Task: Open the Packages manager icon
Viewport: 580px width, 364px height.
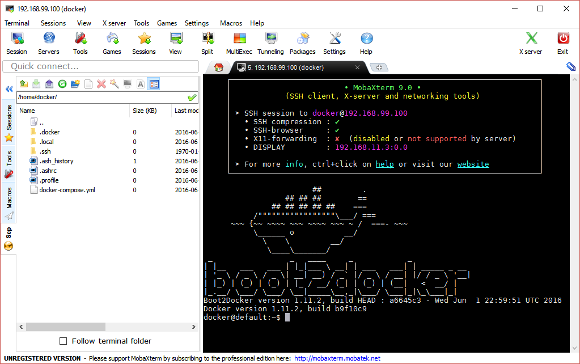Action: (x=302, y=40)
